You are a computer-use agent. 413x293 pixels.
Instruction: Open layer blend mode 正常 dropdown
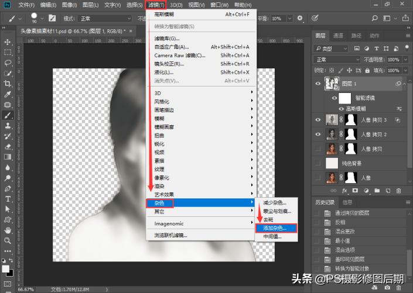337,60
